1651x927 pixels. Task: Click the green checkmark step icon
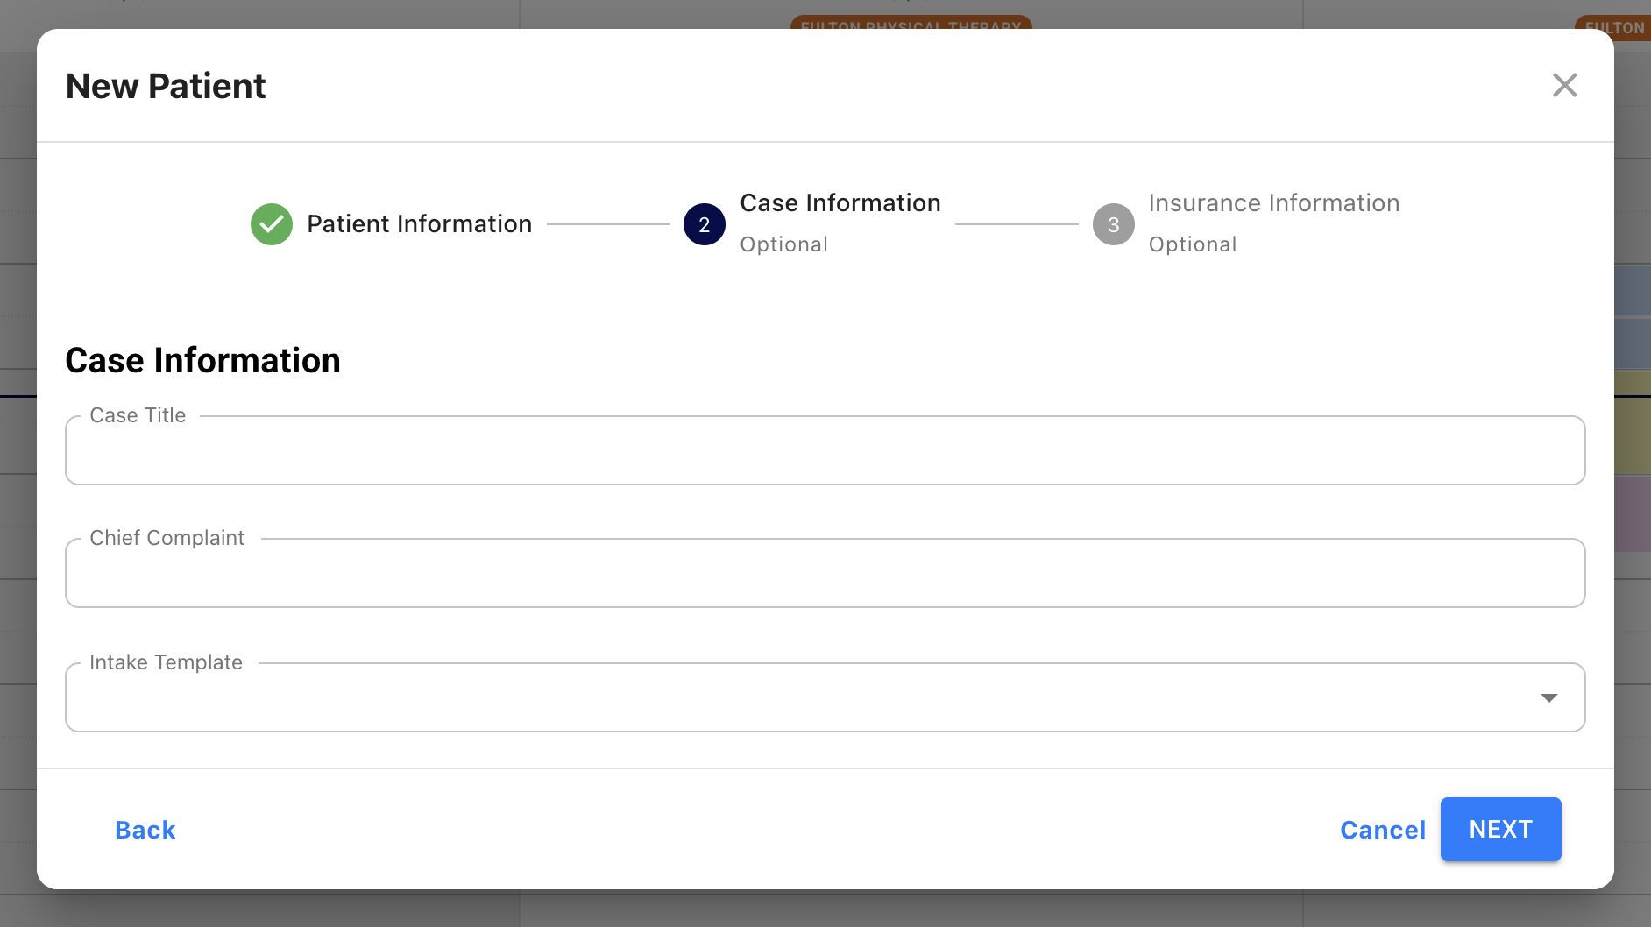point(272,224)
